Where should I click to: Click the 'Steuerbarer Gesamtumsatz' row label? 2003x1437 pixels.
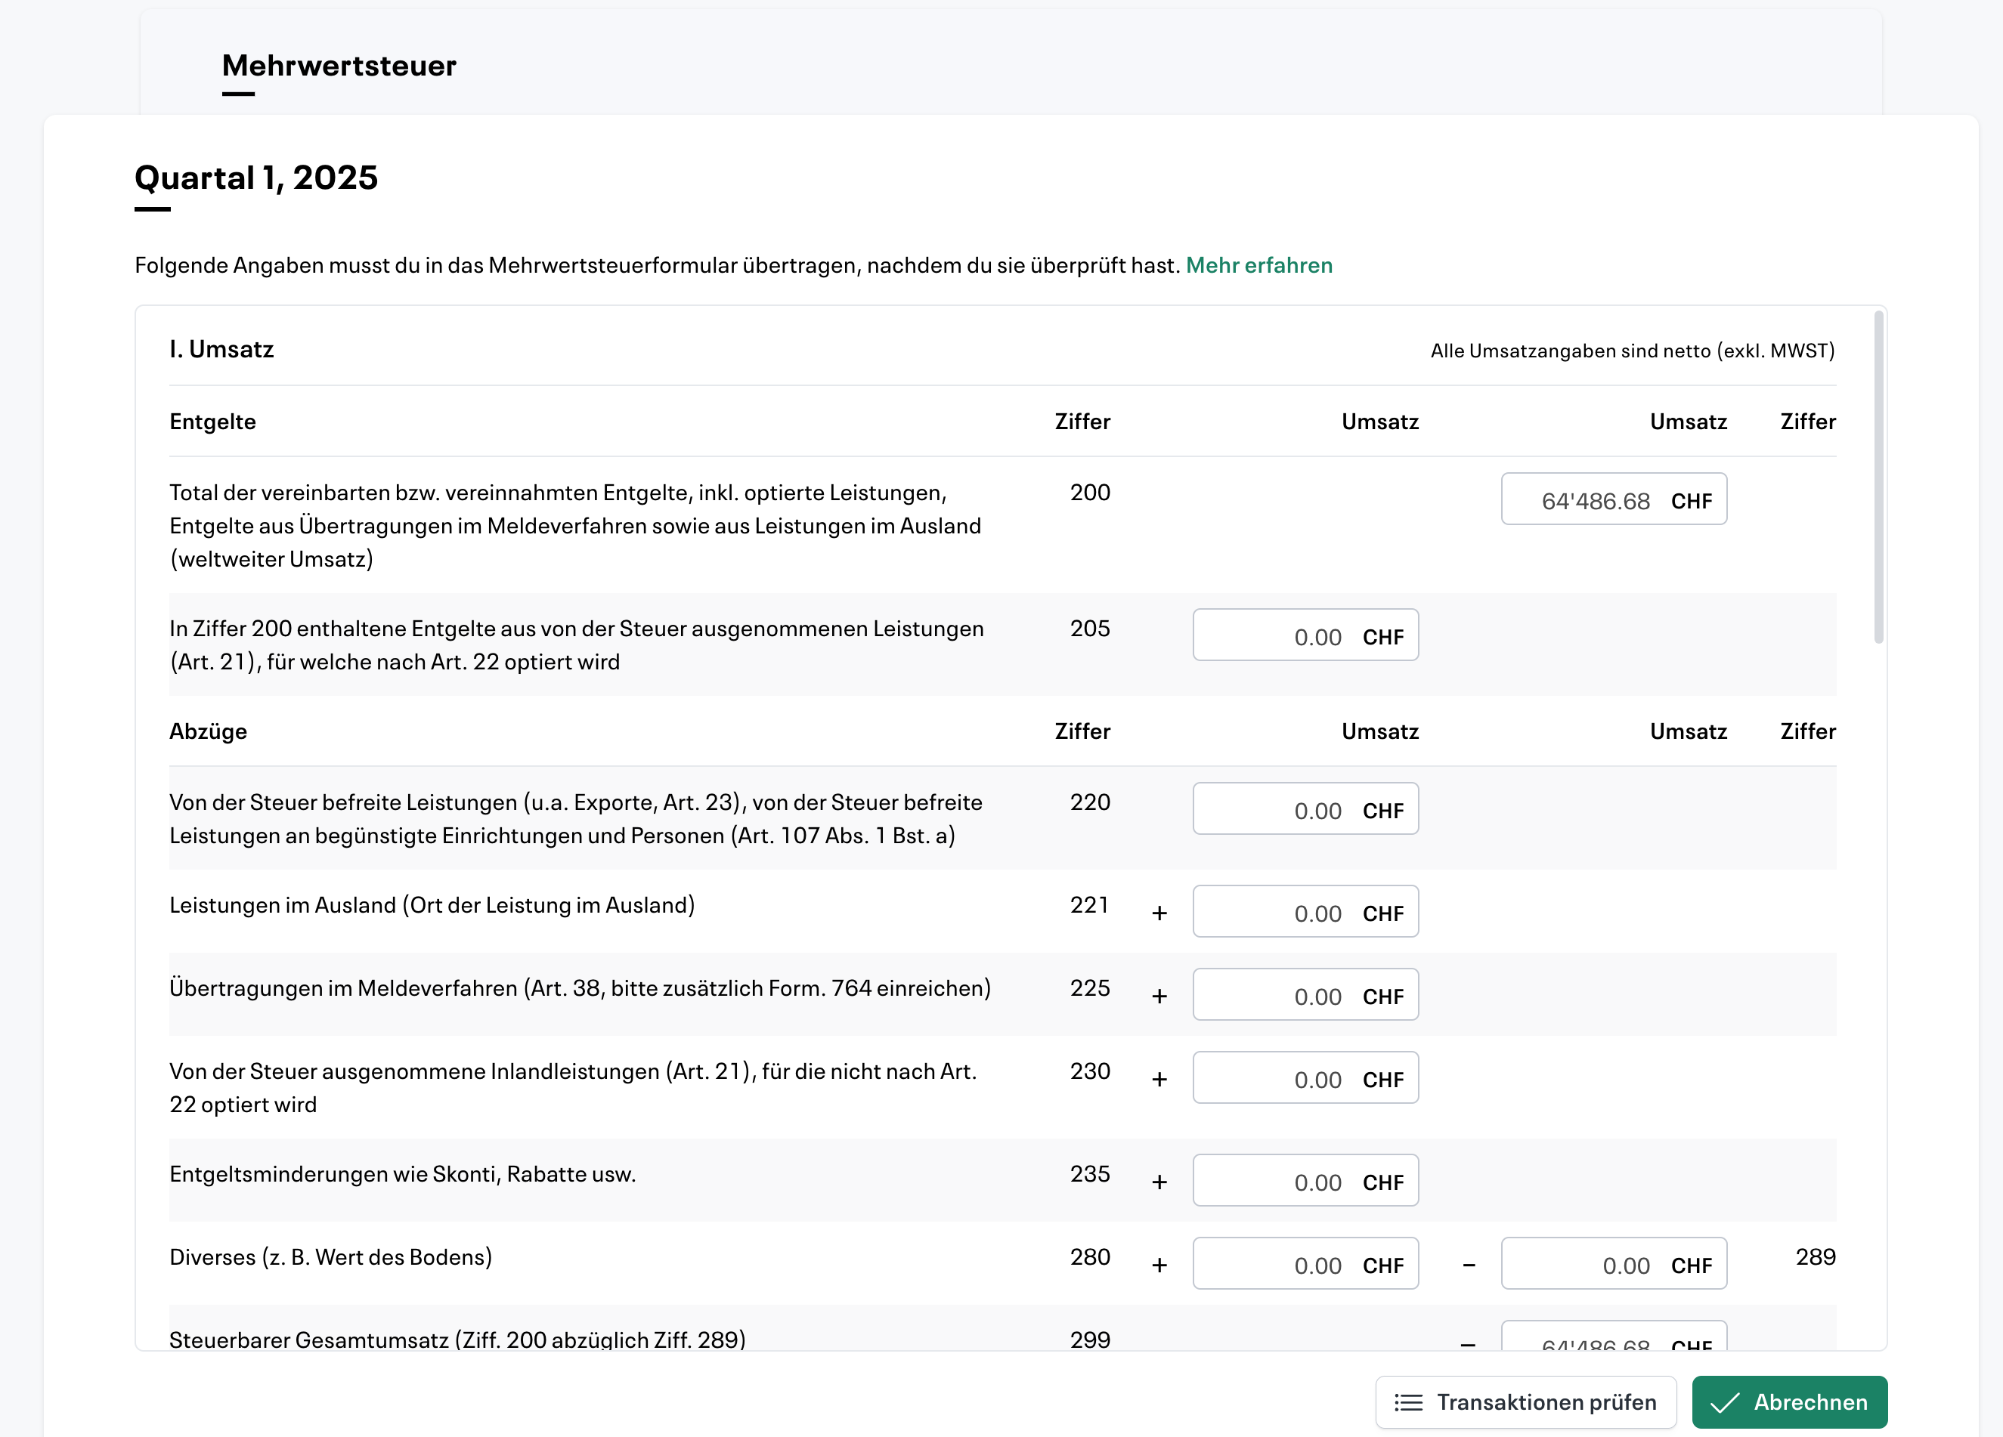click(x=457, y=1339)
